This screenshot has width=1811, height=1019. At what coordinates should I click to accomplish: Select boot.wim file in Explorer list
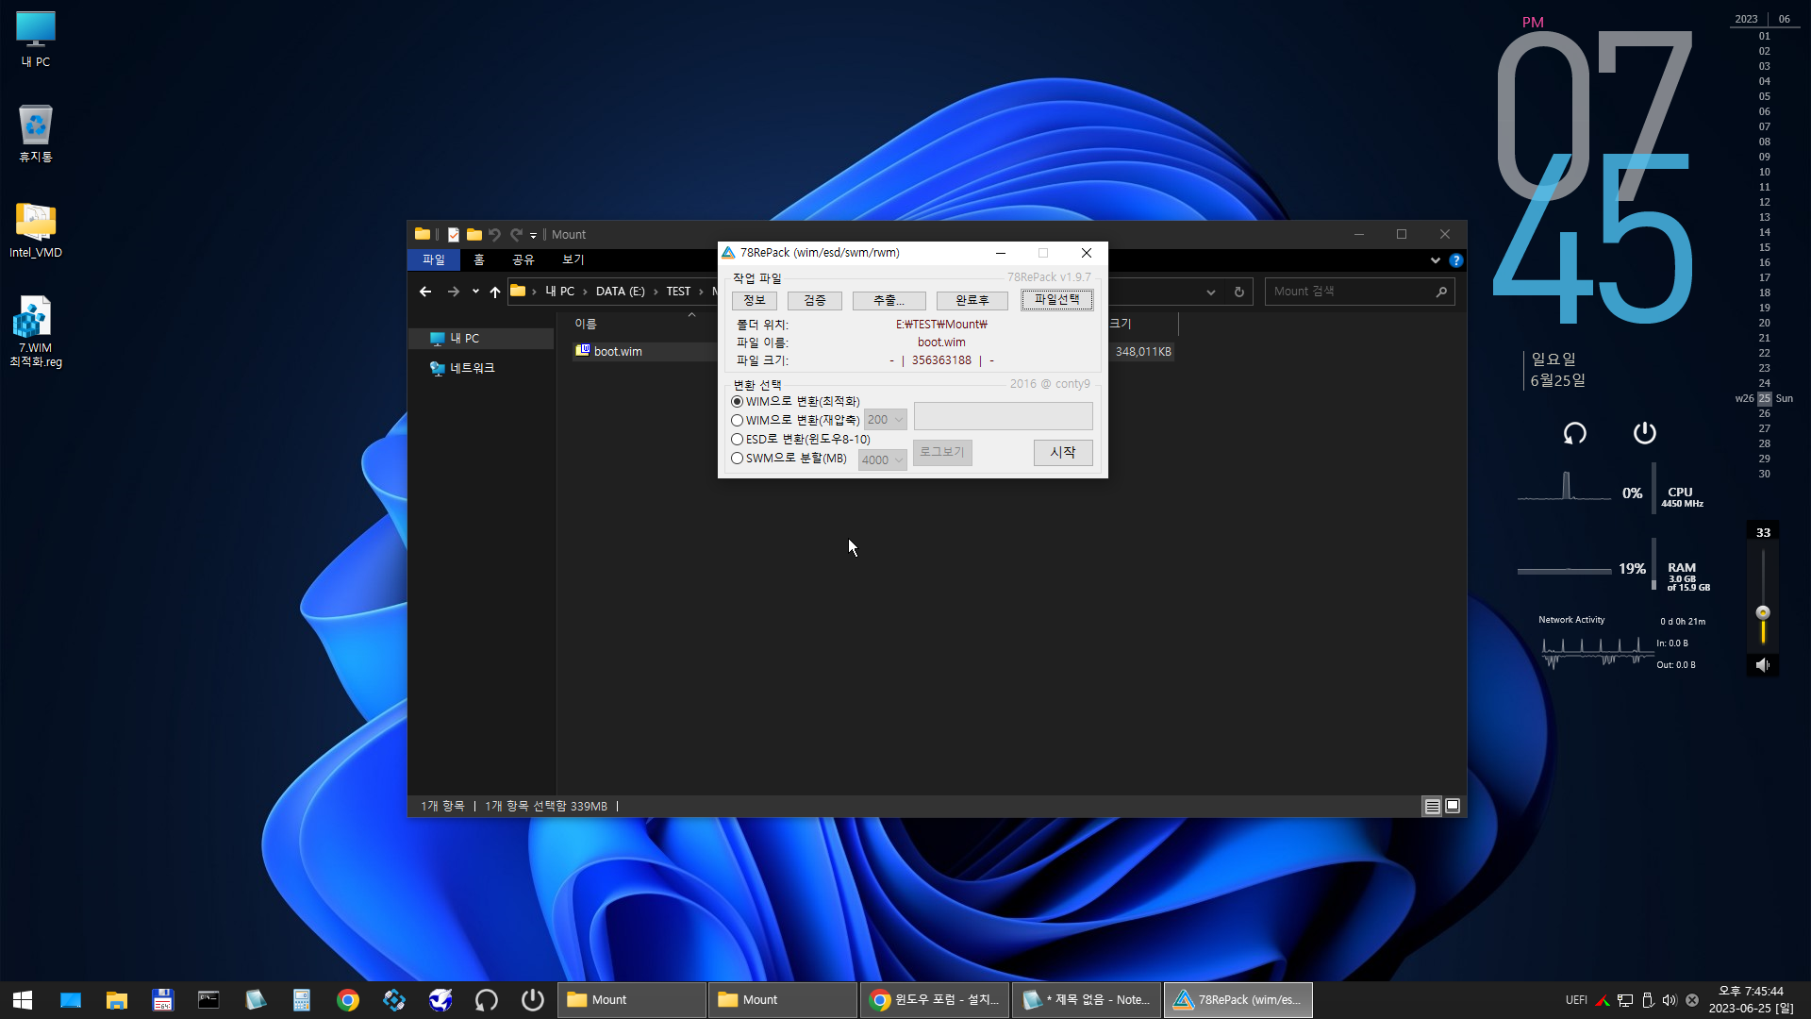point(618,352)
